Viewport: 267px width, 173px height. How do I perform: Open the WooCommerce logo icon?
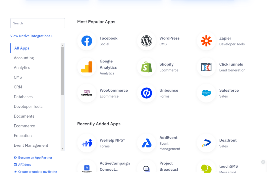pos(87,93)
